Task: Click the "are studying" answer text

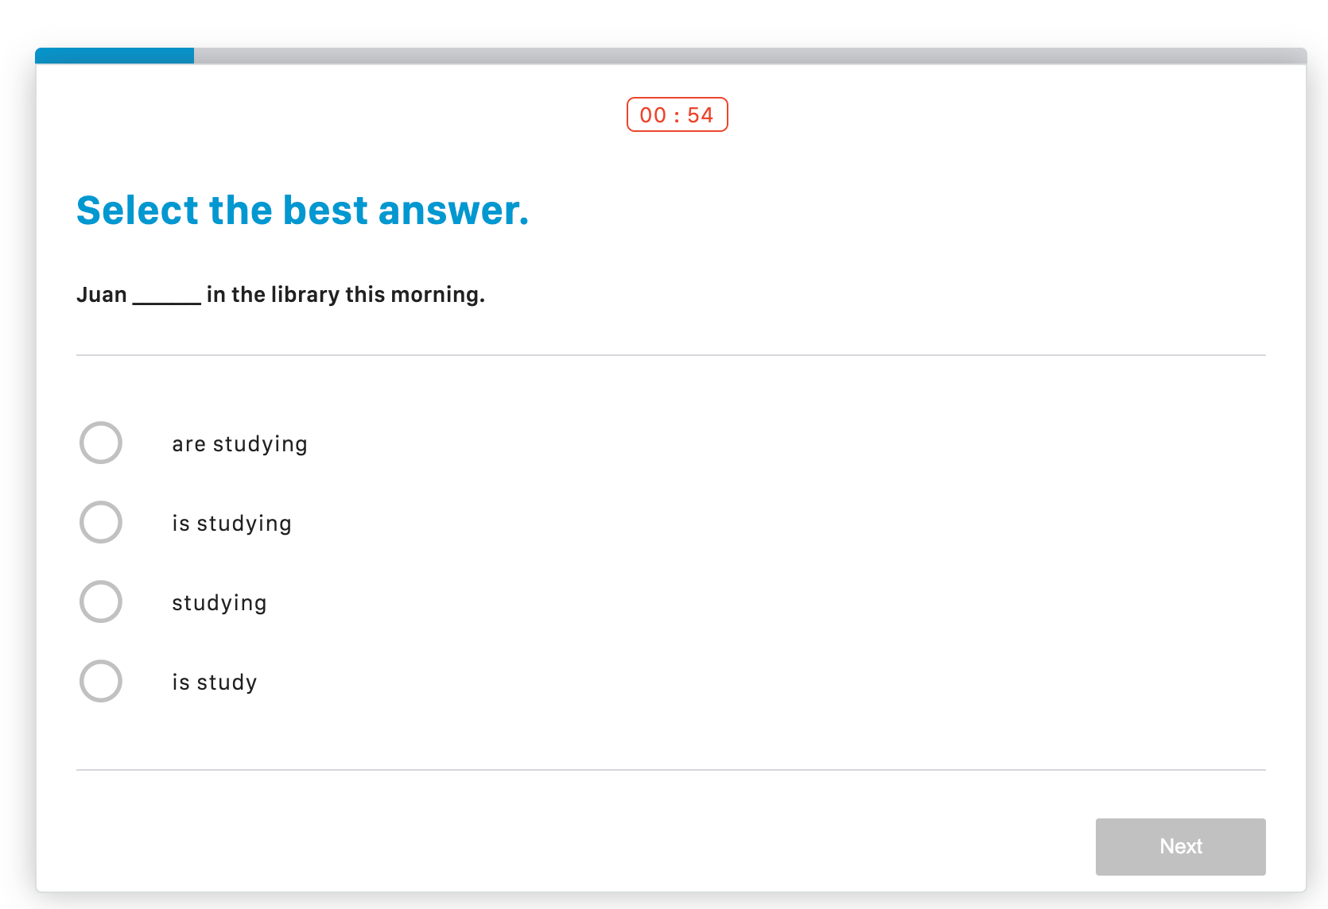Action: [239, 443]
